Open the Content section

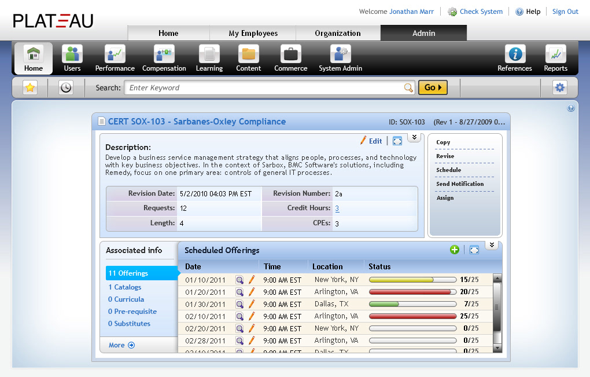pos(248,58)
